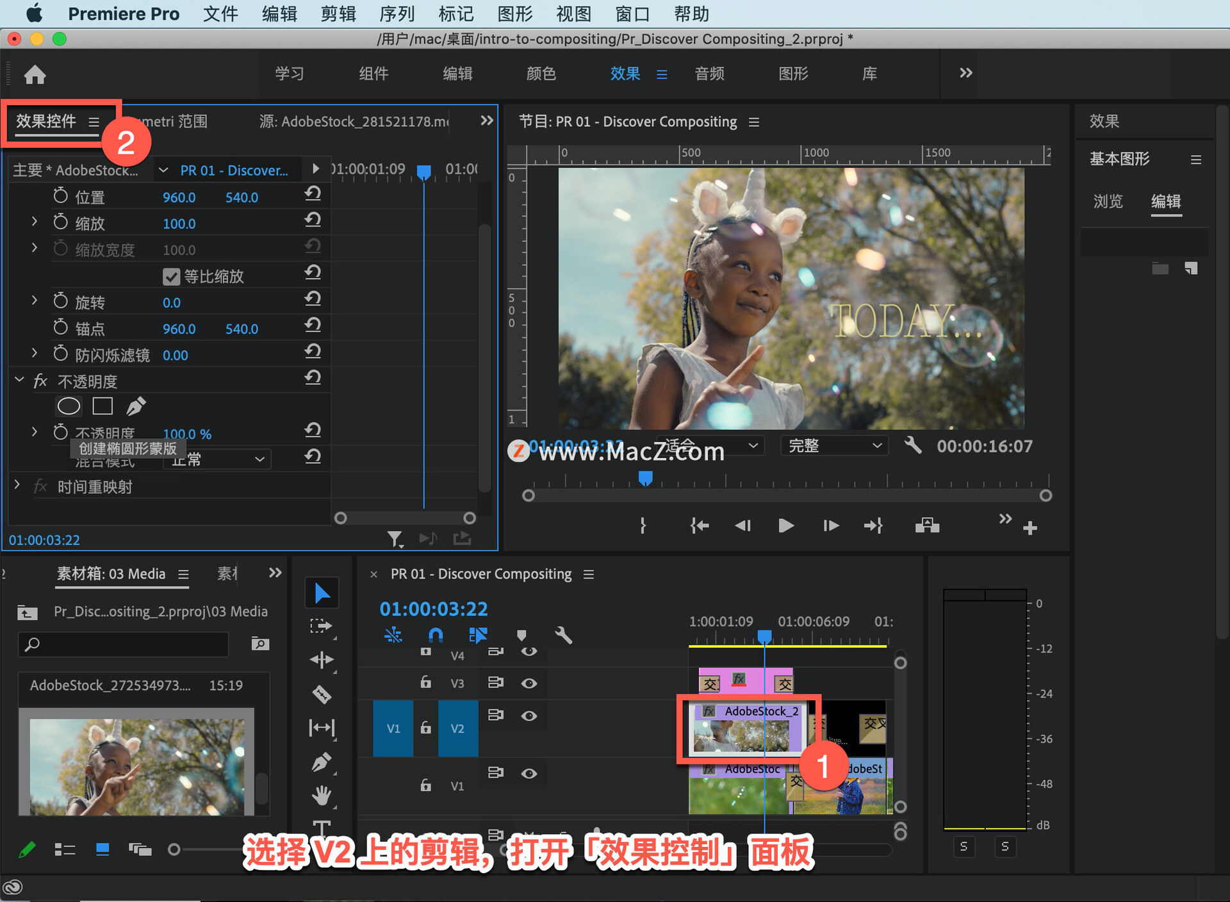The width and height of the screenshot is (1230, 902).
Task: Toggle nest sequence insert option
Action: [393, 635]
